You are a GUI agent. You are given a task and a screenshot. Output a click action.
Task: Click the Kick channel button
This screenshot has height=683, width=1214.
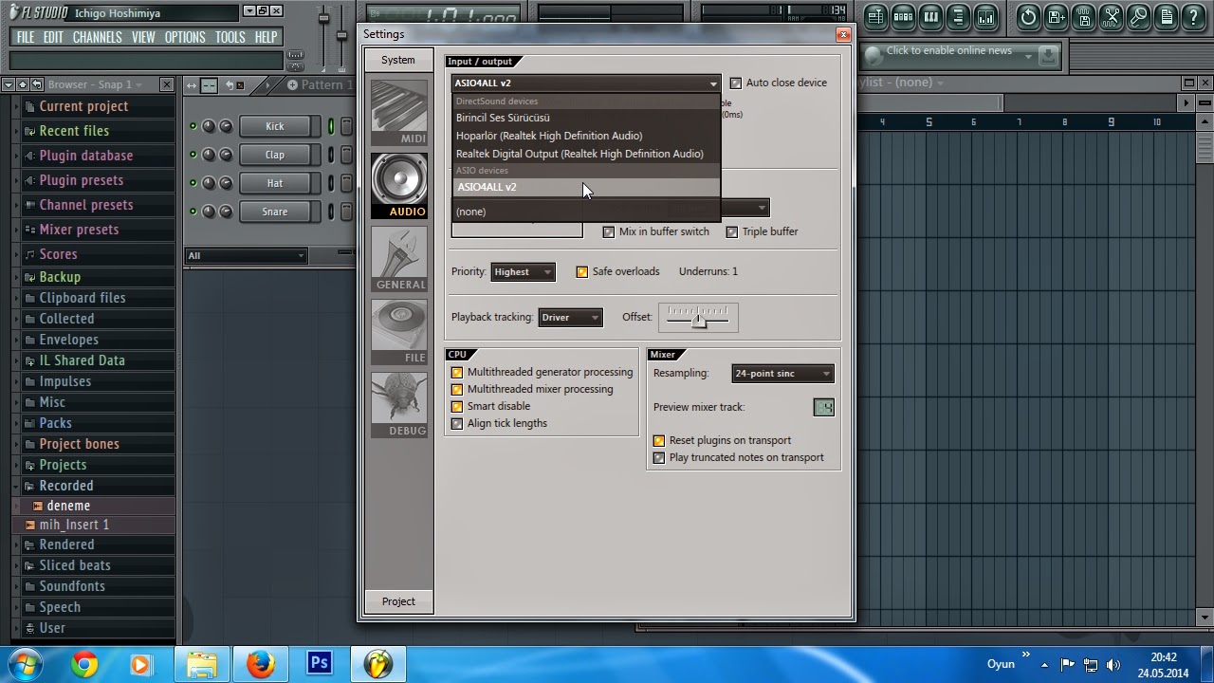point(275,126)
